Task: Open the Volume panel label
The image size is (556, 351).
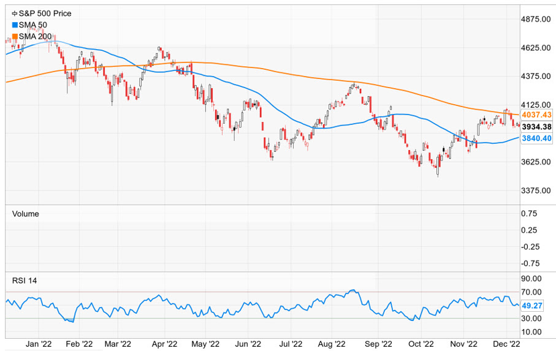Action: click(x=25, y=214)
